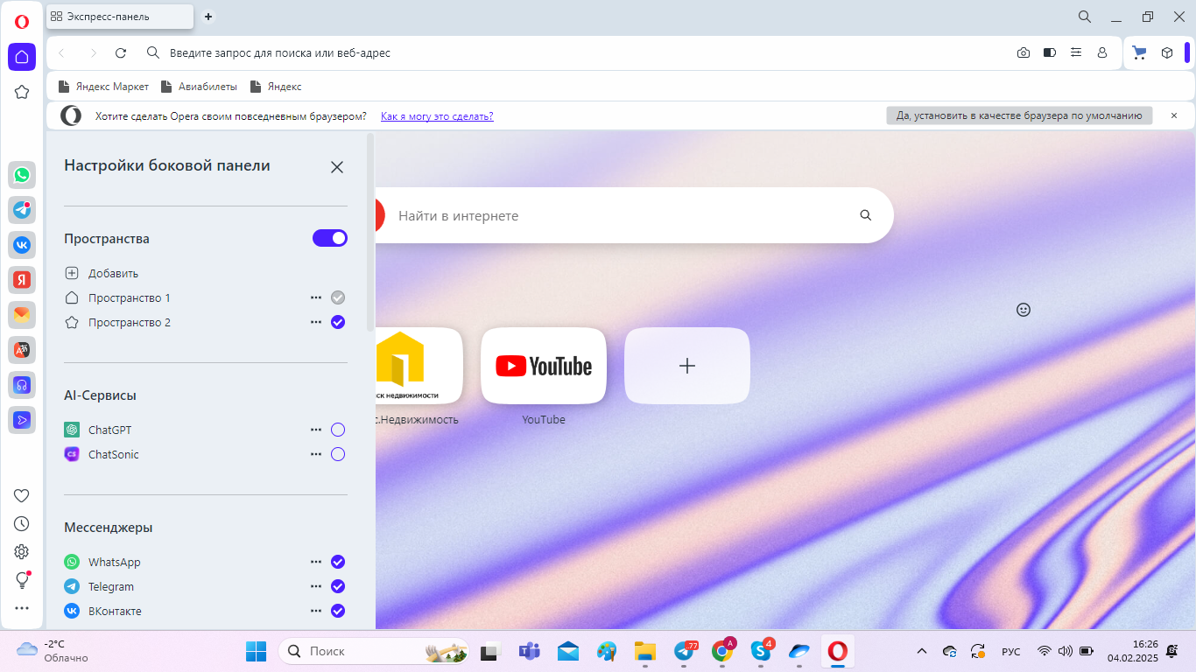Open History from the sidebar clock icon
The width and height of the screenshot is (1196, 672).
coord(22,523)
